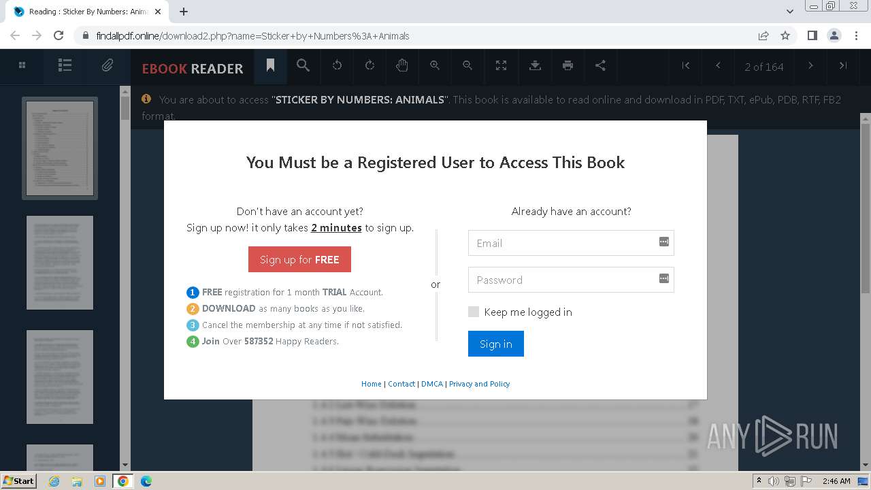871x490 pixels.
Task: Open the search magnifier tool
Action: click(303, 65)
